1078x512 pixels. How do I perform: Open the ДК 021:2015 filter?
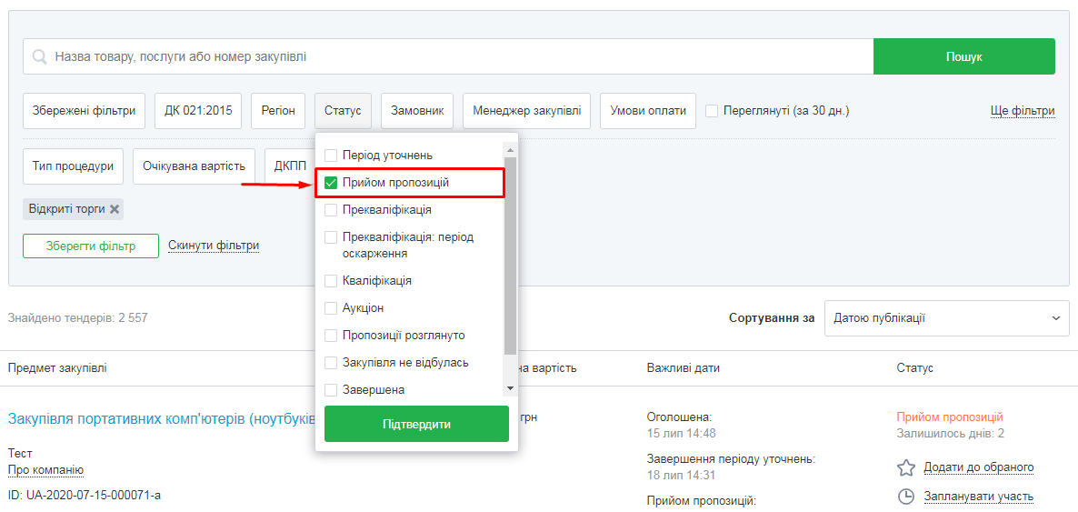click(198, 111)
